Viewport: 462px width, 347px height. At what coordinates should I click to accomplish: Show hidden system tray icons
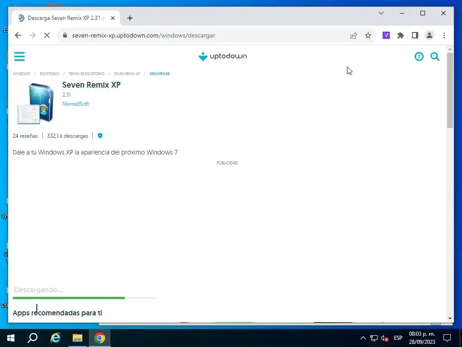click(x=363, y=338)
